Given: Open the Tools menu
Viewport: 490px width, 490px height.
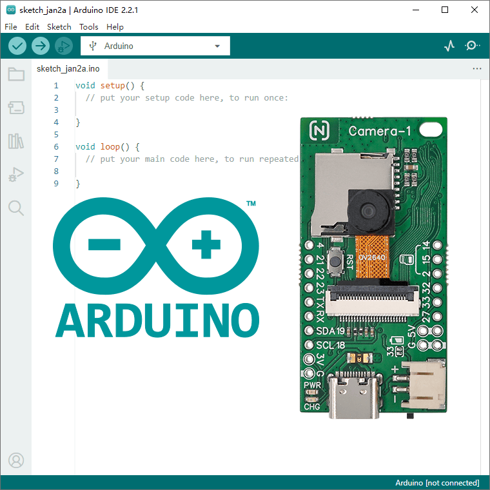Looking at the screenshot, I should click(x=89, y=27).
